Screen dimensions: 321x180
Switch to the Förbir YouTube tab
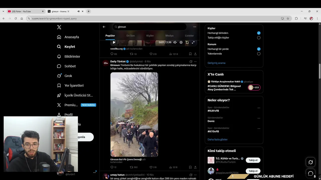26,11
